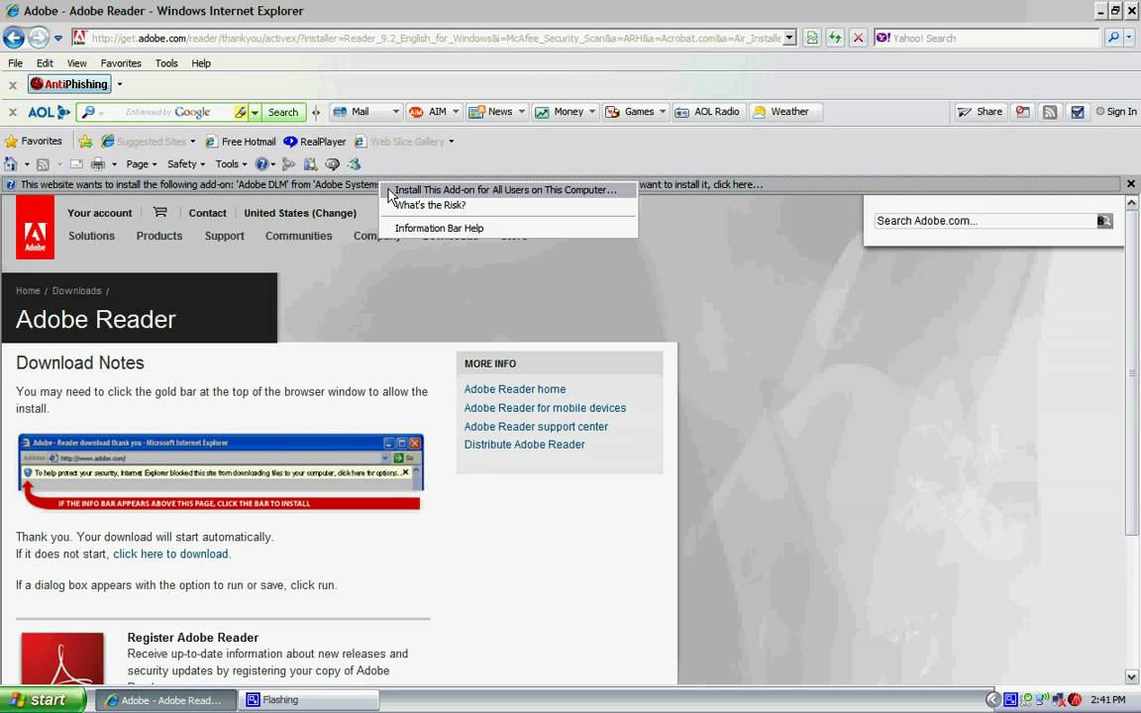Select Information Bar Help entry

(509, 229)
